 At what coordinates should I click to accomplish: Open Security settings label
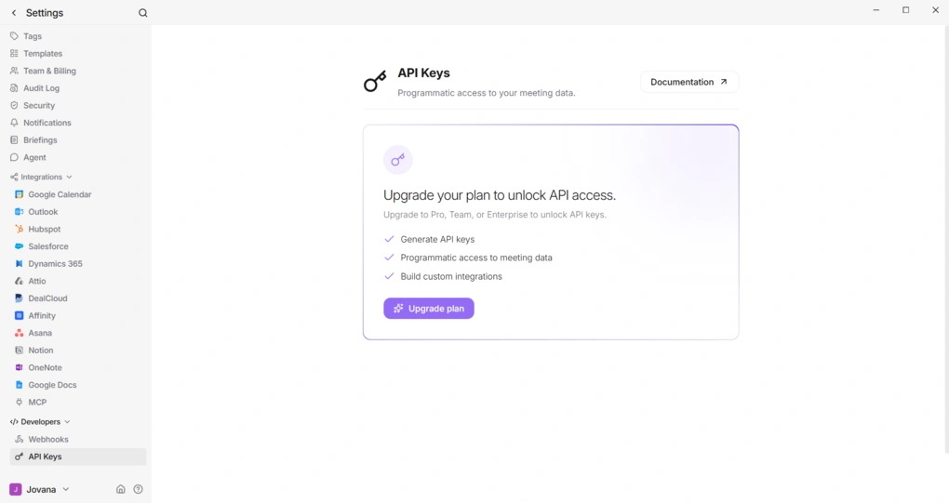(x=39, y=105)
